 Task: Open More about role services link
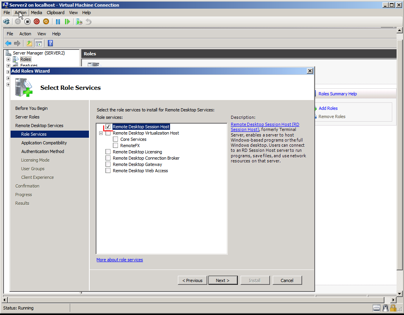[x=120, y=260]
